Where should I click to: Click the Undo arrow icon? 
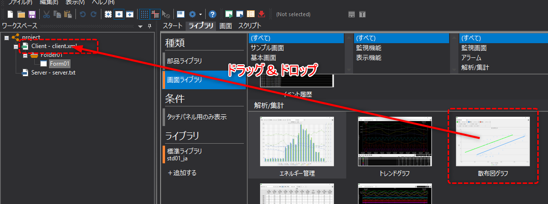tap(83, 14)
